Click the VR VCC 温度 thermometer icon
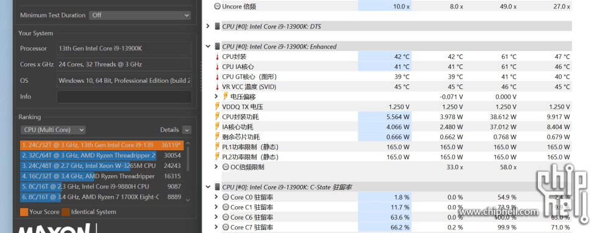 pyautogui.click(x=217, y=86)
